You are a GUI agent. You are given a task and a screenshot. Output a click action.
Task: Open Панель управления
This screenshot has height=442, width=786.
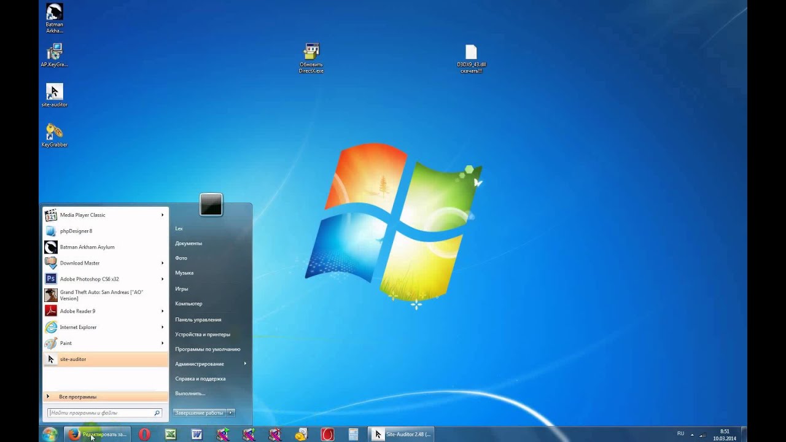coord(198,319)
